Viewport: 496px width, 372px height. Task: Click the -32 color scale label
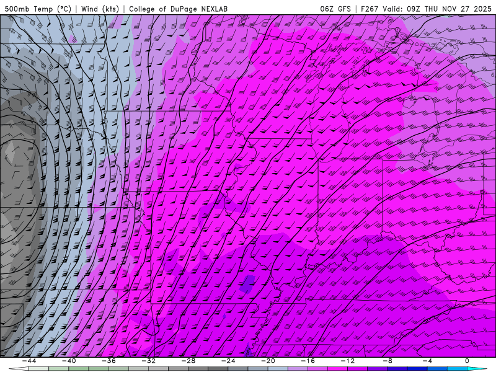[148, 361]
